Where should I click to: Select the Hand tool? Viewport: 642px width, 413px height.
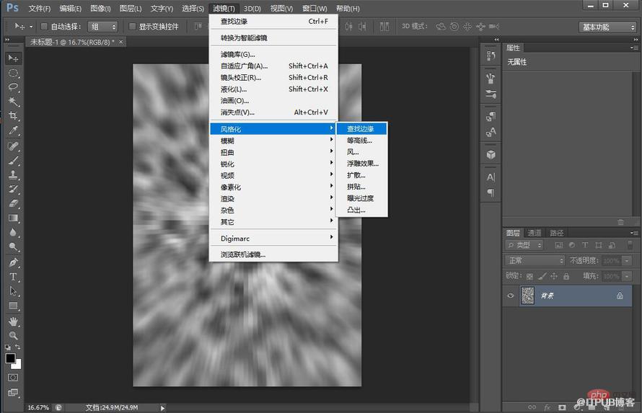coord(13,321)
